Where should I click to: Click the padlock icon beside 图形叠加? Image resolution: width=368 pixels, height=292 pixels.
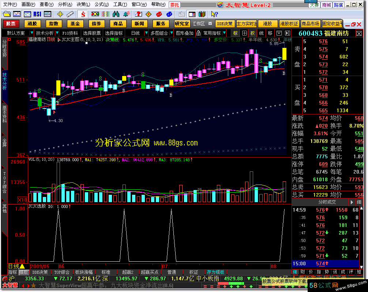pyautogui.click(x=198, y=33)
